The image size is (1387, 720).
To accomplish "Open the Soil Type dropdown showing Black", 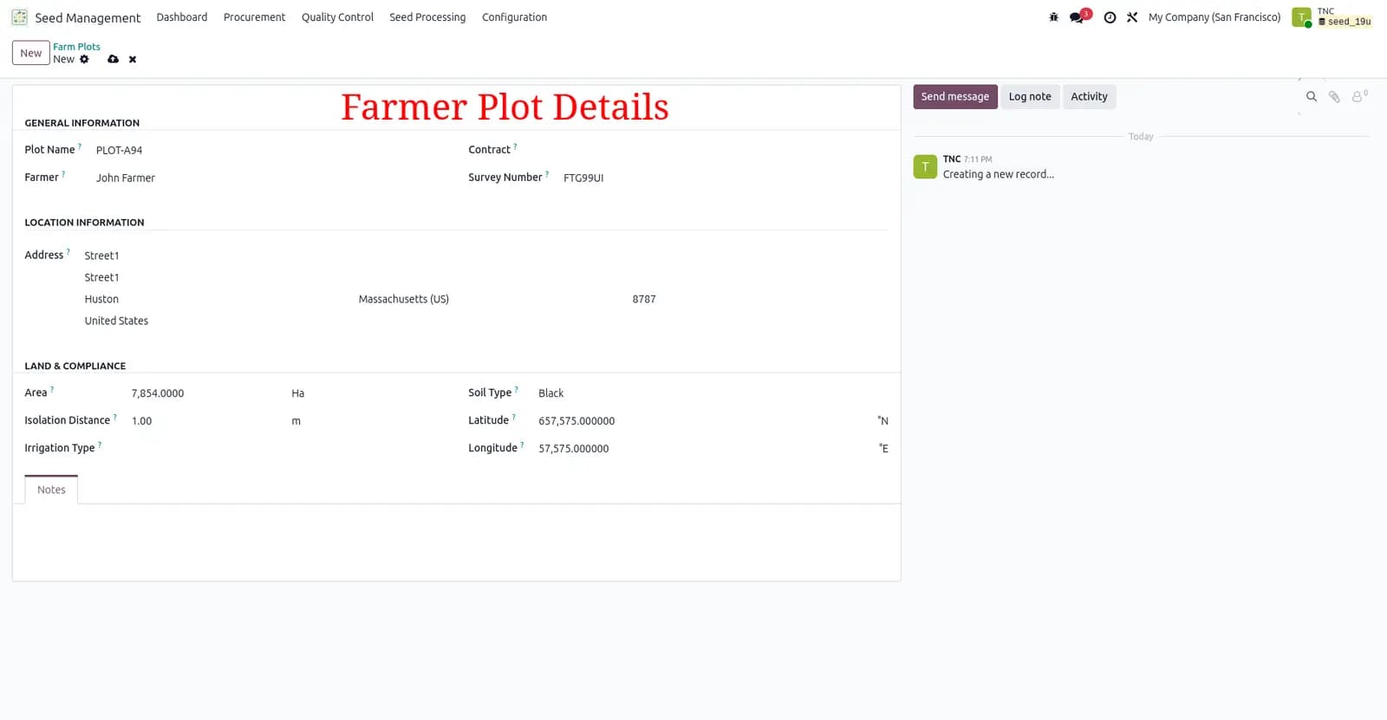I will [x=713, y=393].
